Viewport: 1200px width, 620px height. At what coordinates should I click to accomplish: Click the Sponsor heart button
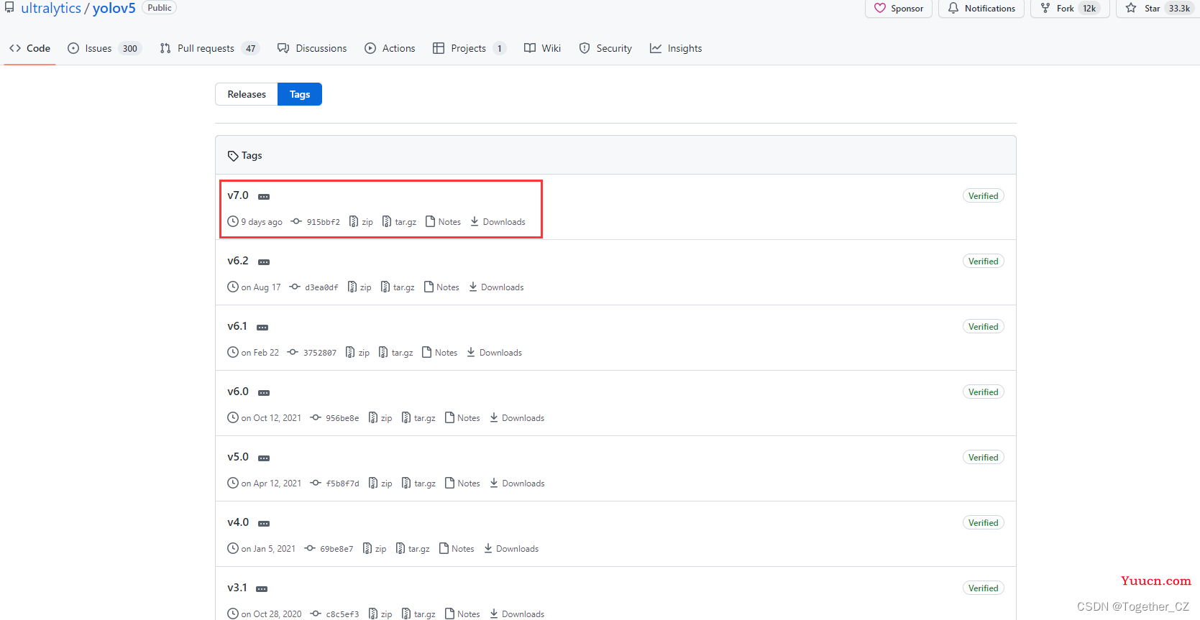pos(899,9)
